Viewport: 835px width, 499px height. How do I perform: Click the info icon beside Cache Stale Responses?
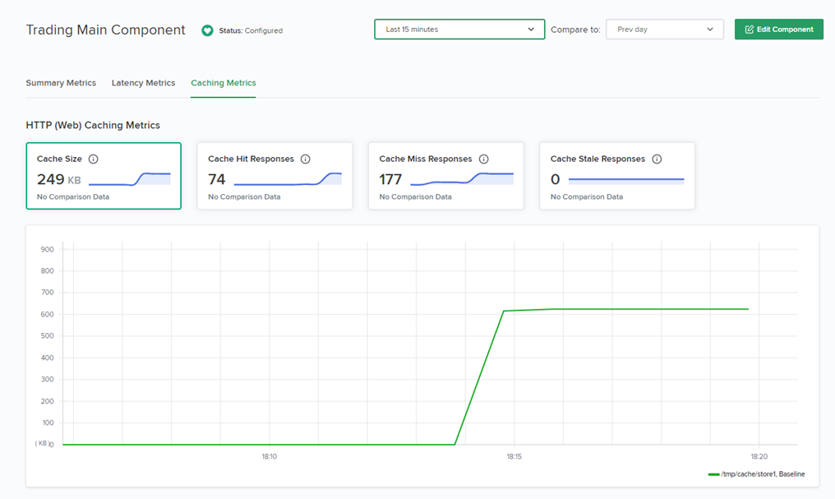[x=657, y=159]
